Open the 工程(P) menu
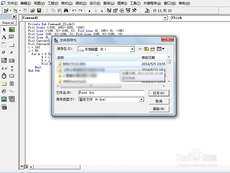Image resolution: width=230 pixels, height=173 pixels. coord(53,3)
